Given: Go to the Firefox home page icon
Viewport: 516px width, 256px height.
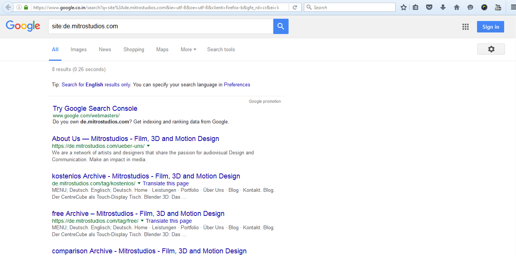Looking at the screenshot, I should [x=457, y=7].
